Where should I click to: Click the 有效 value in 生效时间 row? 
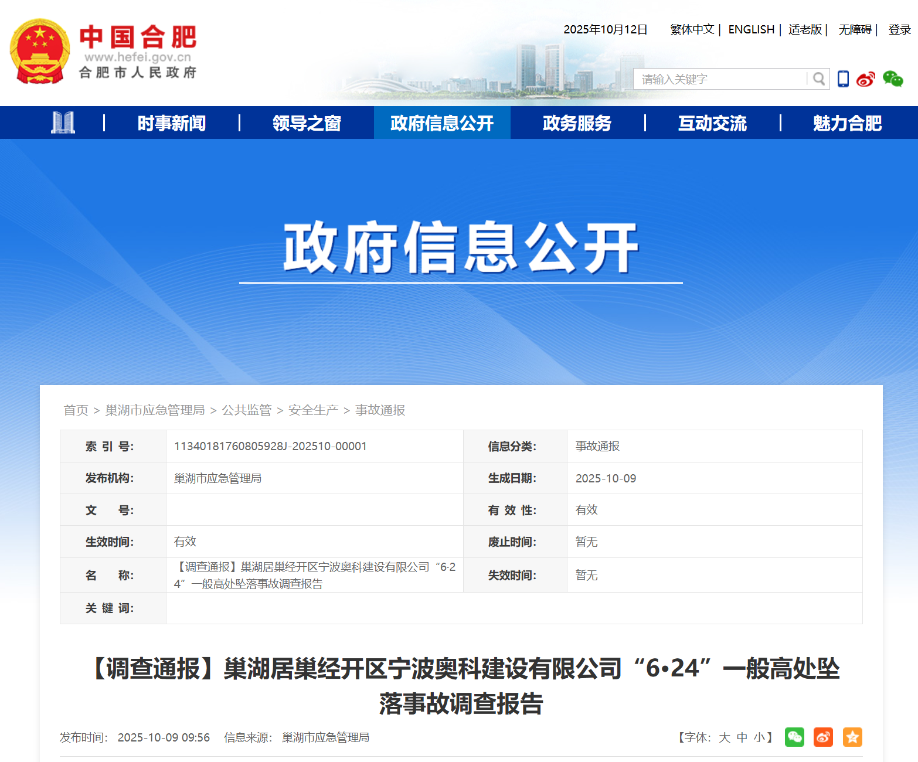(185, 542)
